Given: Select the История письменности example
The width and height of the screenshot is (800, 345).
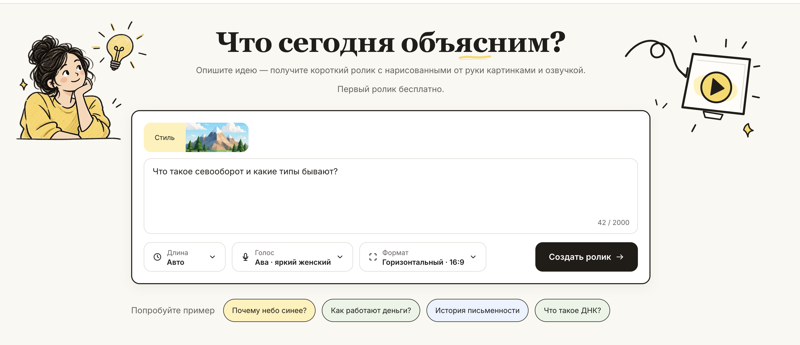Looking at the screenshot, I should (x=477, y=310).
